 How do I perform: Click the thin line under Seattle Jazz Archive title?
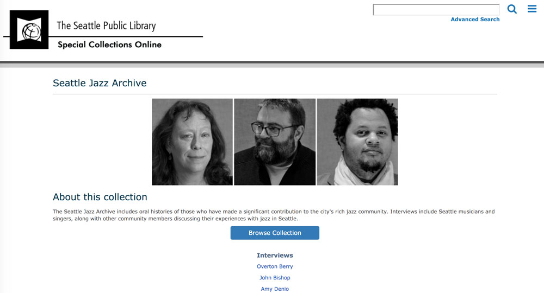coord(275,94)
